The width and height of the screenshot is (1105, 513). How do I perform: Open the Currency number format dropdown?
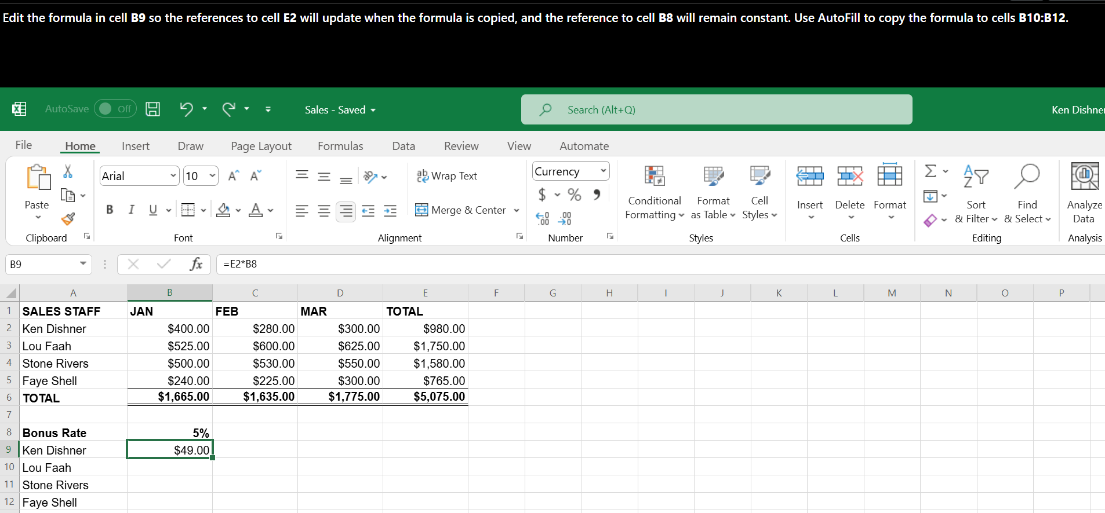(603, 171)
